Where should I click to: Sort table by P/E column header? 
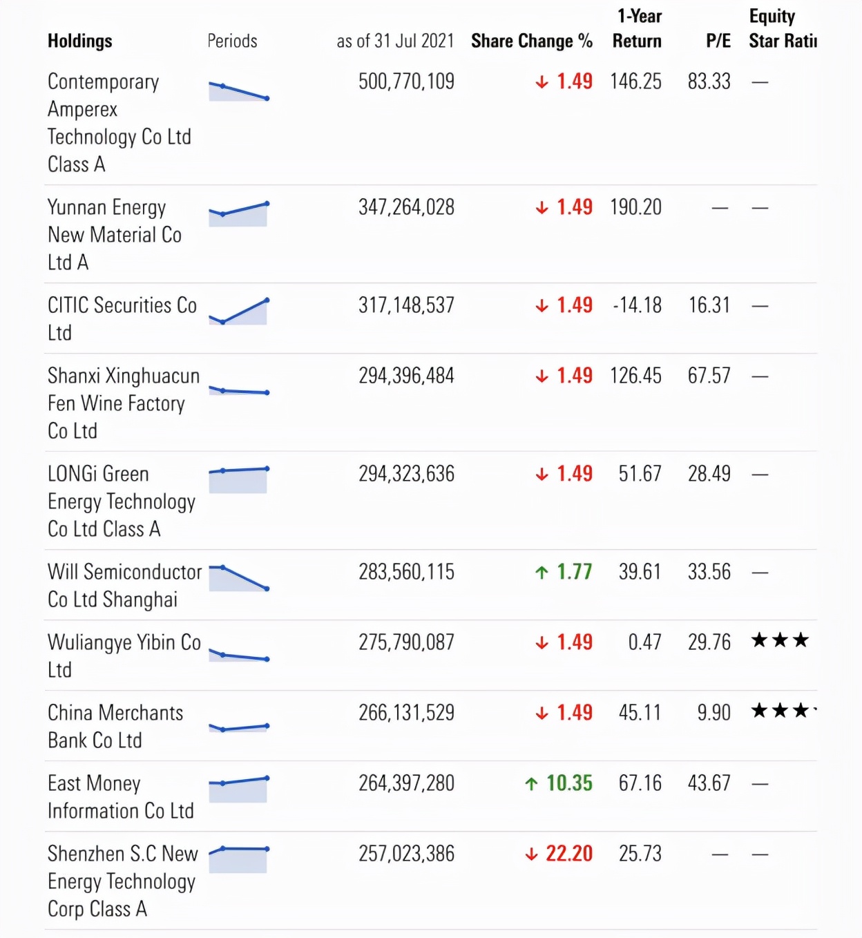point(718,41)
